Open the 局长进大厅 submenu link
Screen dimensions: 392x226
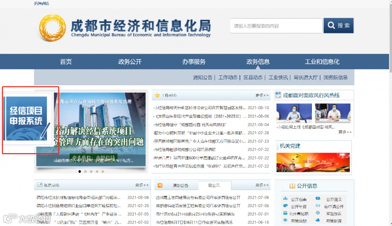pyautogui.click(x=306, y=77)
